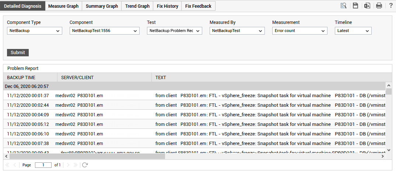This screenshot has height=173, width=396.
Task: Click the save (floppy disk) icon
Action: 355,6
